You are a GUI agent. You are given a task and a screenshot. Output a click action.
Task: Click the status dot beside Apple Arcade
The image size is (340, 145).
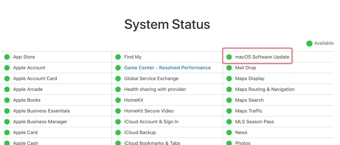coord(7,89)
